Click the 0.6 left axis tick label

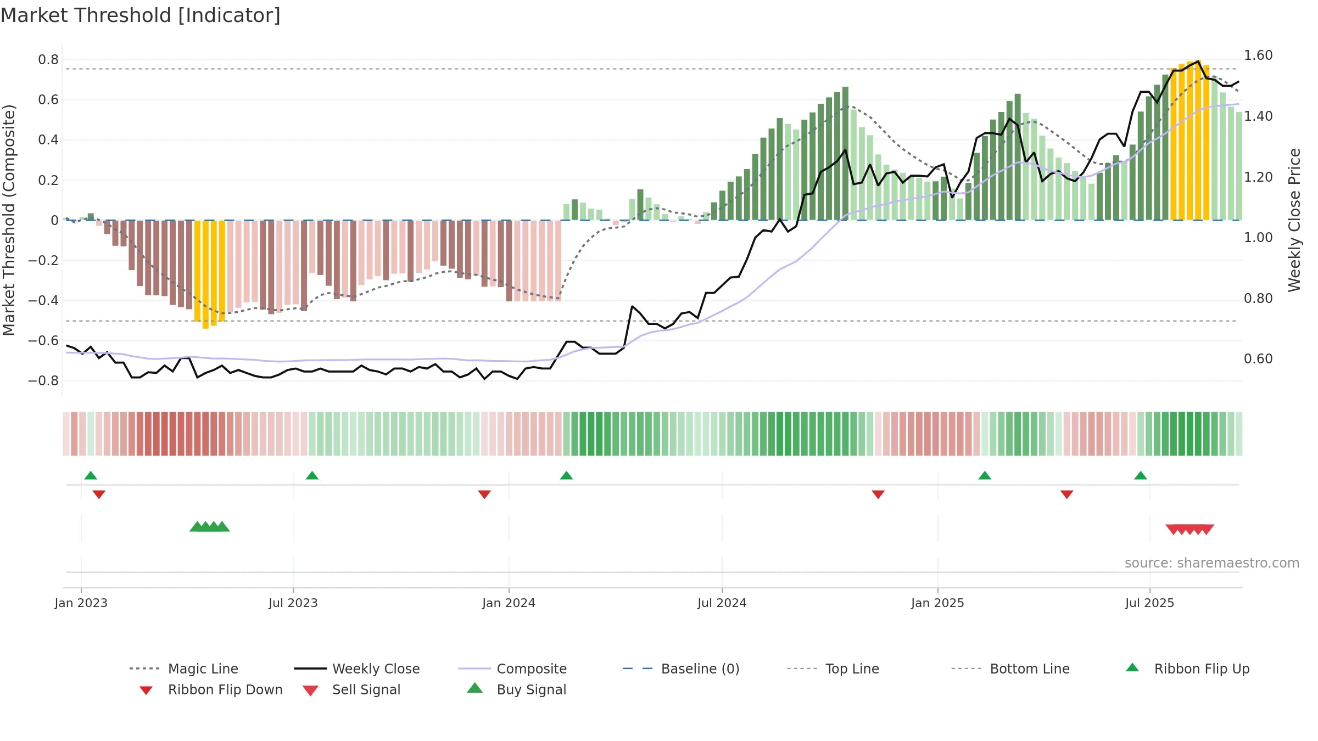[48, 100]
